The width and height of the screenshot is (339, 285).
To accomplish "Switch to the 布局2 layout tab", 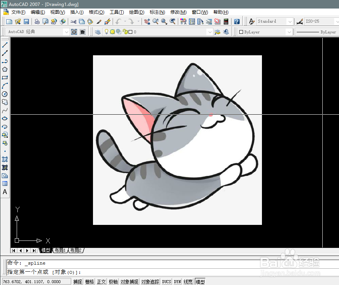I will 76,250.
